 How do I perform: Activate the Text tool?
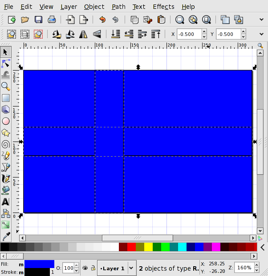(x=6, y=202)
